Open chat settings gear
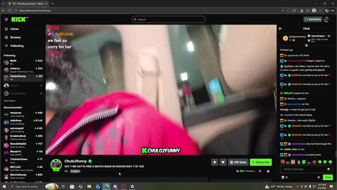The width and height of the screenshot is (337, 190). pyautogui.click(x=319, y=177)
